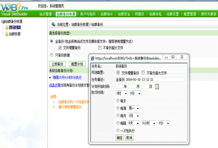The width and height of the screenshot is (218, 148).
Task: Uncheck 文件增量备份 on main page
Action: click(x=60, y=48)
